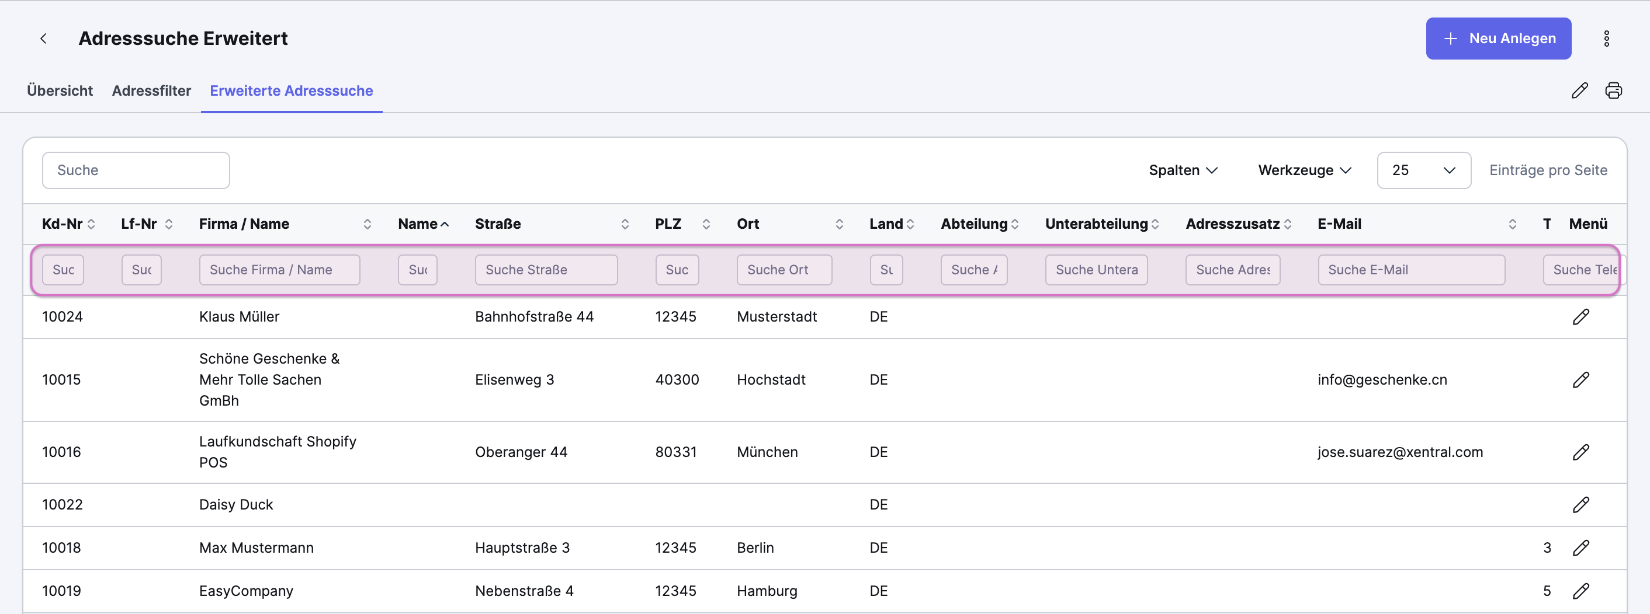
Task: Open the Adressfilter tab
Action: 151,91
